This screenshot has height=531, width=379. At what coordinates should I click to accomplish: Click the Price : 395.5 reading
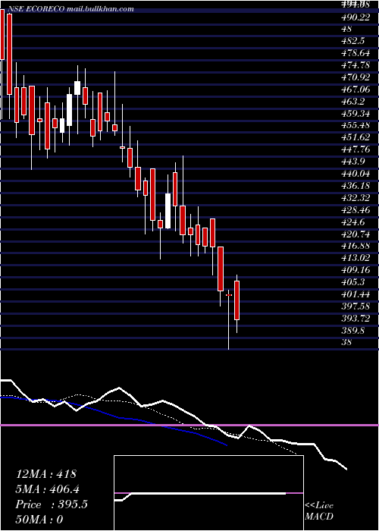coord(52,504)
